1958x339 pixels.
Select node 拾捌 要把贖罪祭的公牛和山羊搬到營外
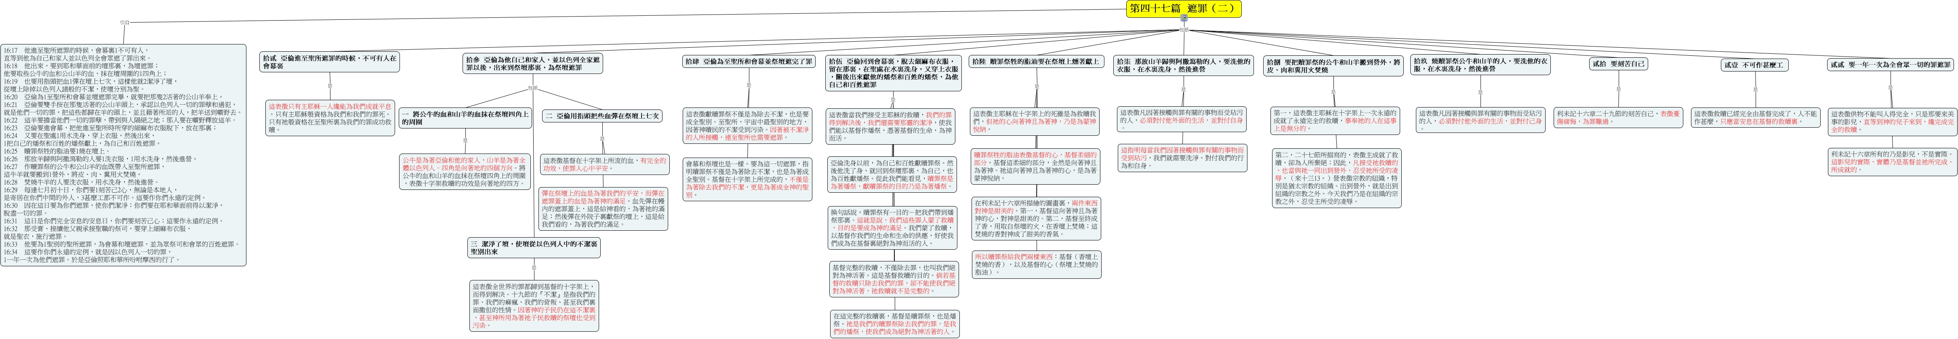pos(1332,66)
